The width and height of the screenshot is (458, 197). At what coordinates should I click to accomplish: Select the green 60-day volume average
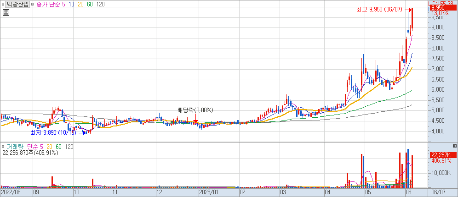point(58,147)
